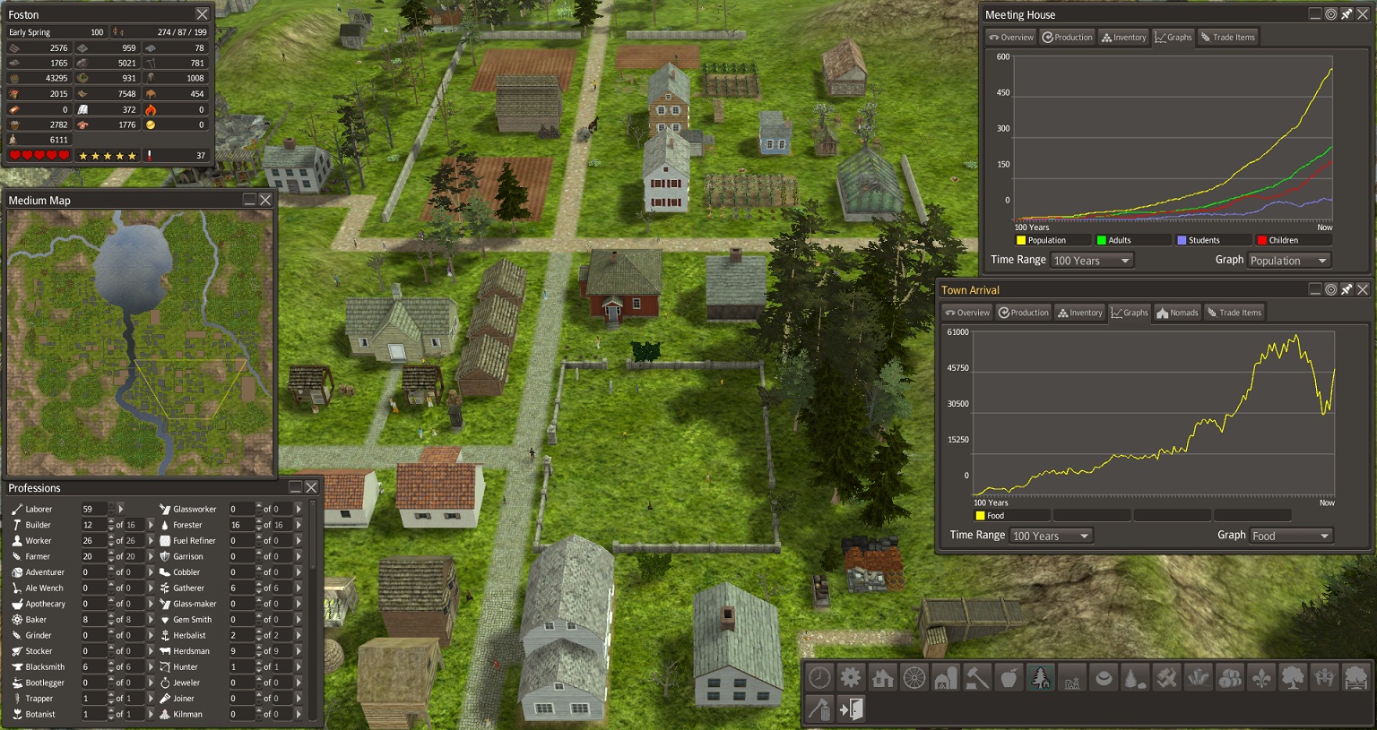Toggle the Children line legend
Viewport: 1377px width, 730px height.
tap(1294, 240)
